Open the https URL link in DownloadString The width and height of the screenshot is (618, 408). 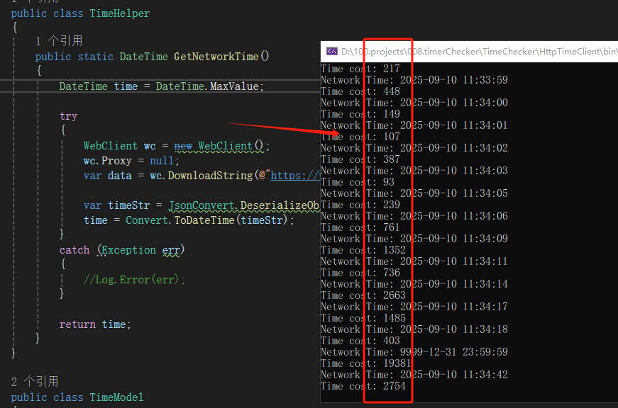tap(295, 176)
